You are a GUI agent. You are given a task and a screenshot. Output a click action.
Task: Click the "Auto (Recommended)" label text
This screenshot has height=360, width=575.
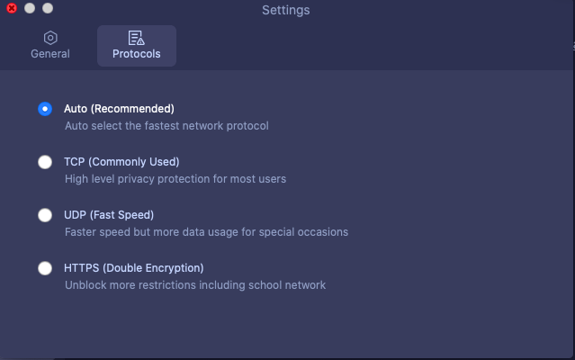click(119, 109)
